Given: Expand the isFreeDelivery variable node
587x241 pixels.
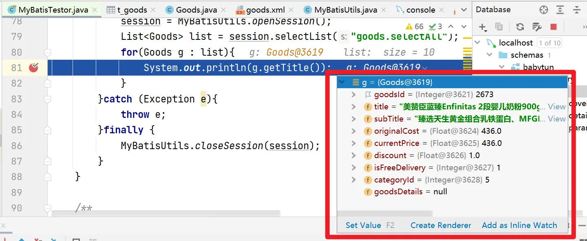Looking at the screenshot, I should [354, 168].
